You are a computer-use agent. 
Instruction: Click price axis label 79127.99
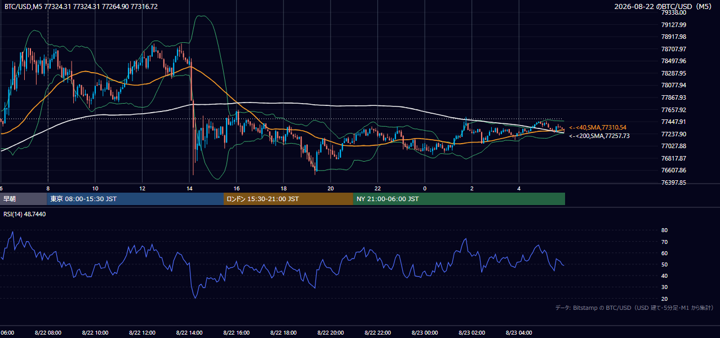click(x=673, y=25)
